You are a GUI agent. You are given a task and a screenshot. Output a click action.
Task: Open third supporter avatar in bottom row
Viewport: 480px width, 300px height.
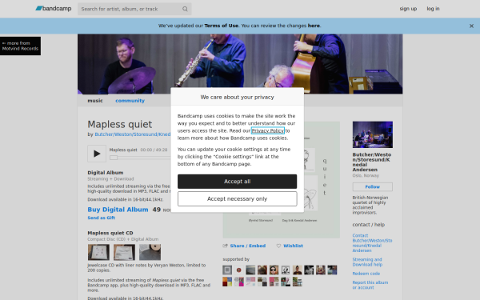pyautogui.click(x=250, y=282)
